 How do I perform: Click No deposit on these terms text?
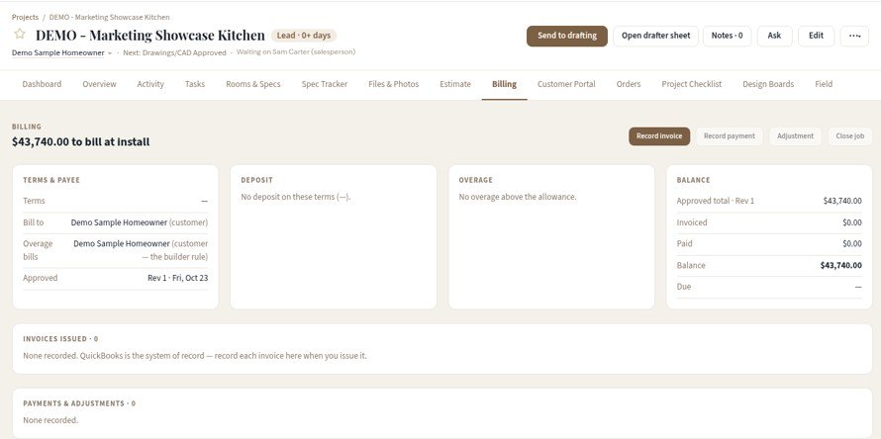296,197
